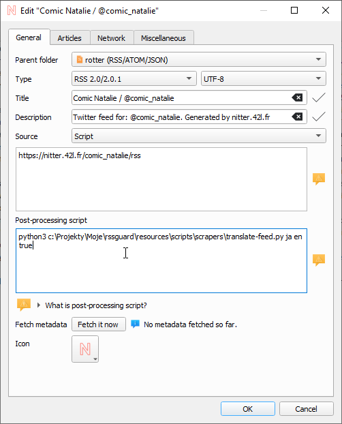Confirm changes with the OK button
Screen dimensions: 342x424
(248, 408)
